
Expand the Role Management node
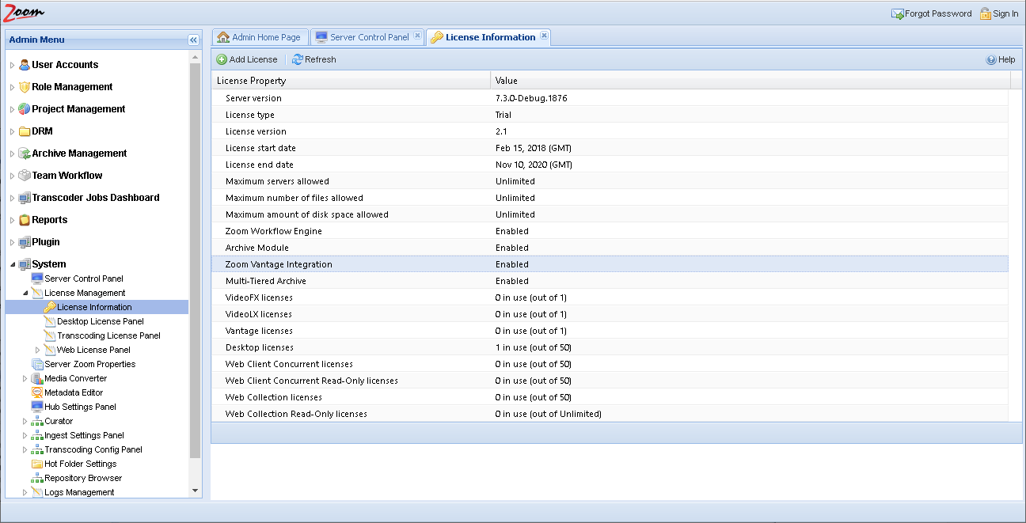(12, 87)
